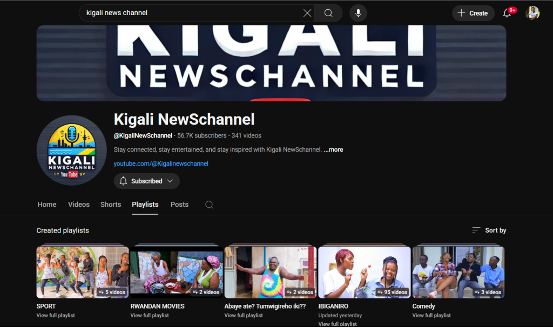View full playlist under RWANDAN MOVIES
This screenshot has width=553, height=327.
pos(150,315)
